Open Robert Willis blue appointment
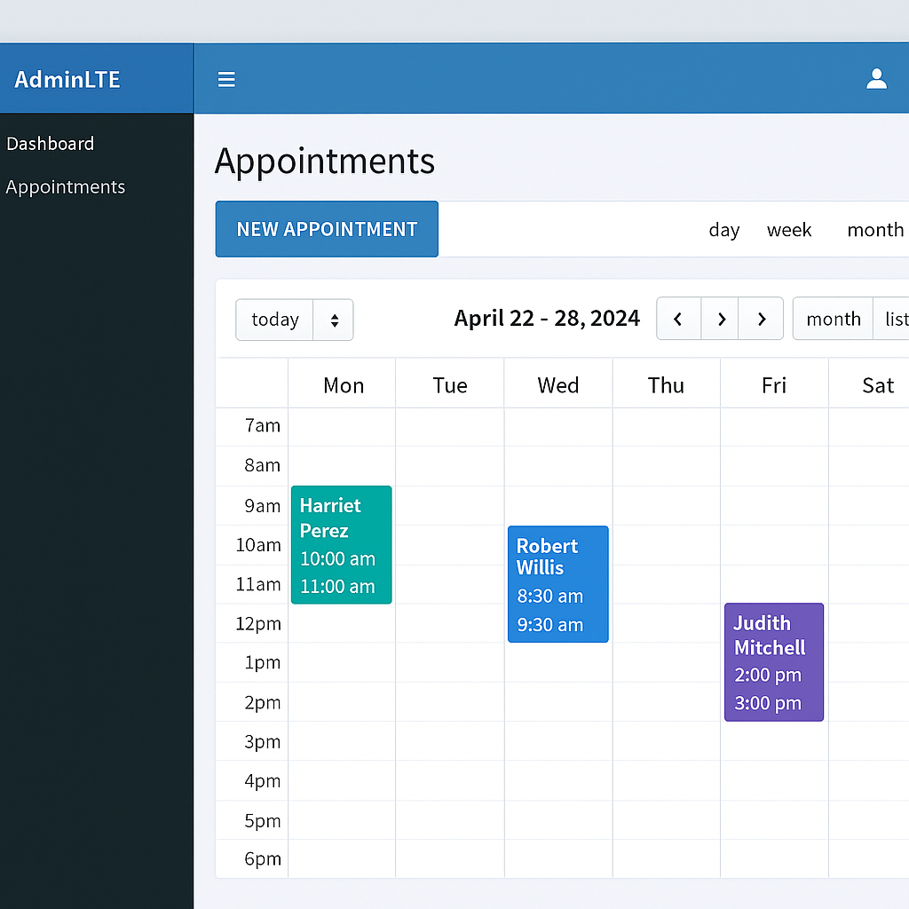This screenshot has width=909, height=909. 557,584
